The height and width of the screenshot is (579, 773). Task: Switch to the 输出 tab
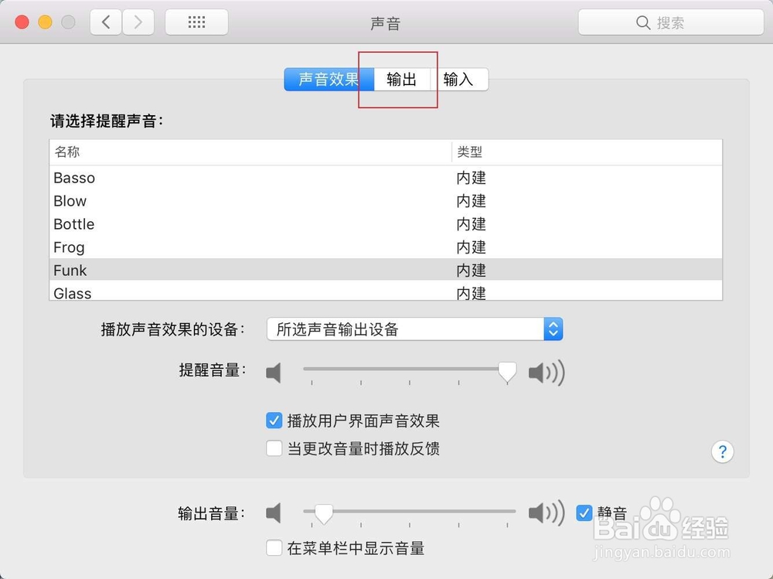coord(400,79)
